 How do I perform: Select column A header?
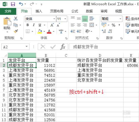coord(22,55)
